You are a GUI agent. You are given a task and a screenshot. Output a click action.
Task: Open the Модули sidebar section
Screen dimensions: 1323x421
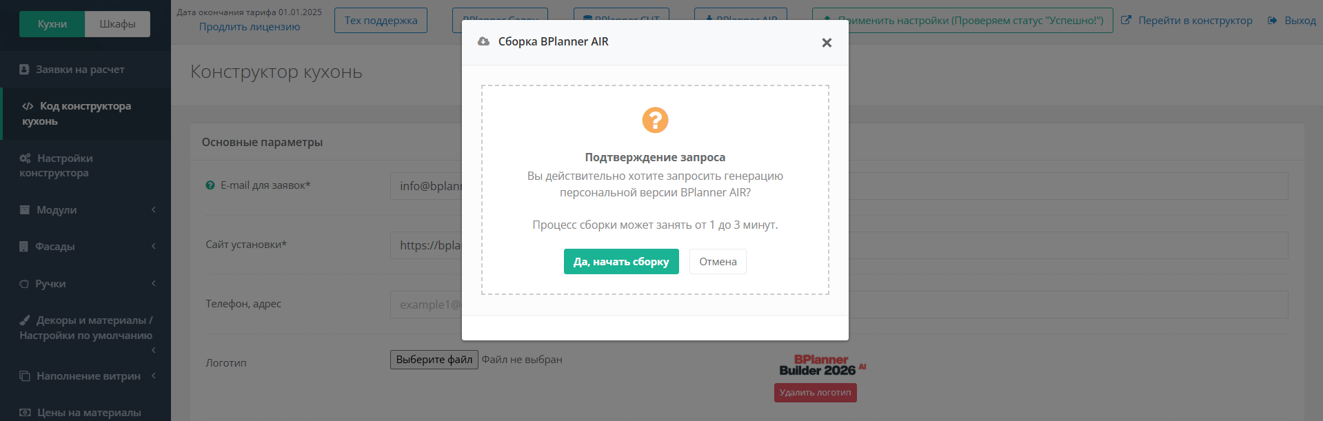pos(85,210)
